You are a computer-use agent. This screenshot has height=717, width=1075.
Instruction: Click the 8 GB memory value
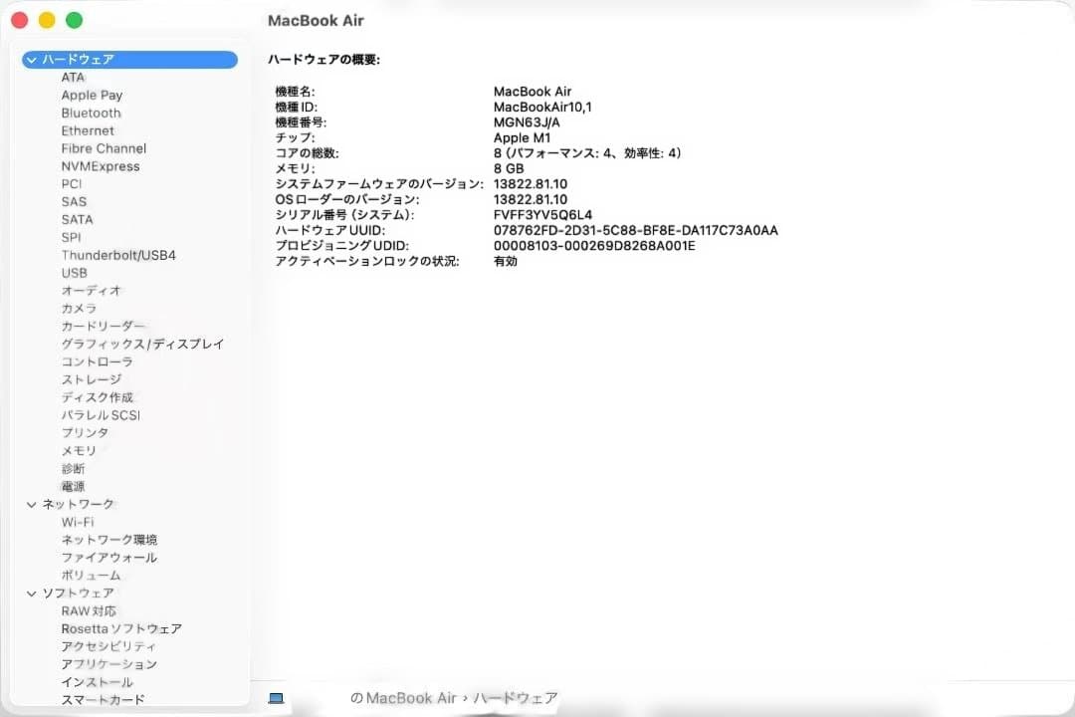coord(509,168)
